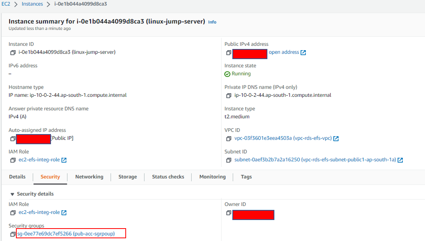Copy the Auto-assigned IP address
Screen dimensions: 425x241
coord(13,139)
